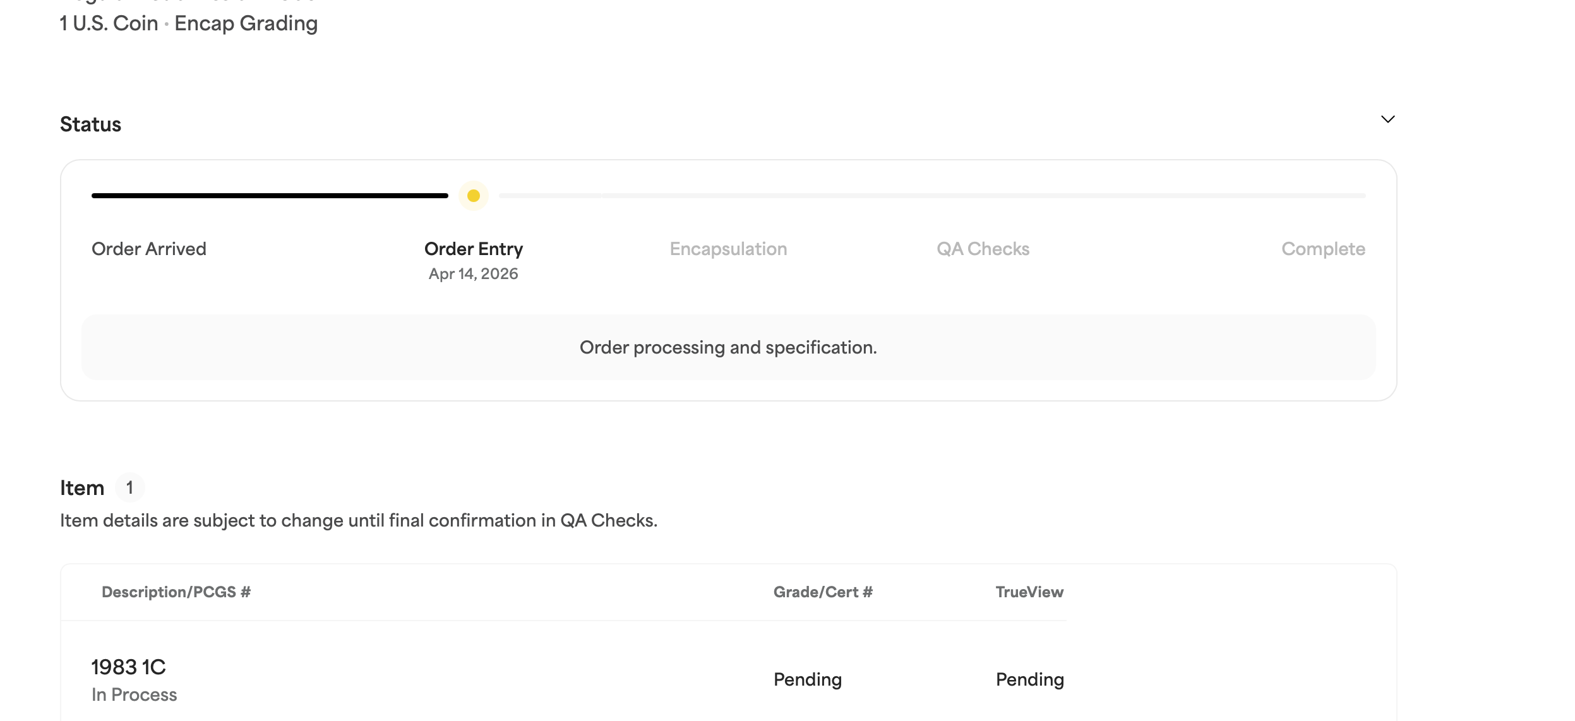Screen dimensions: 1575x721
Task: Click the Description/PCGS # column header
Action: 176,592
